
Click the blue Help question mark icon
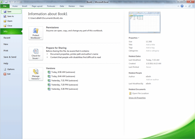point(182,6)
